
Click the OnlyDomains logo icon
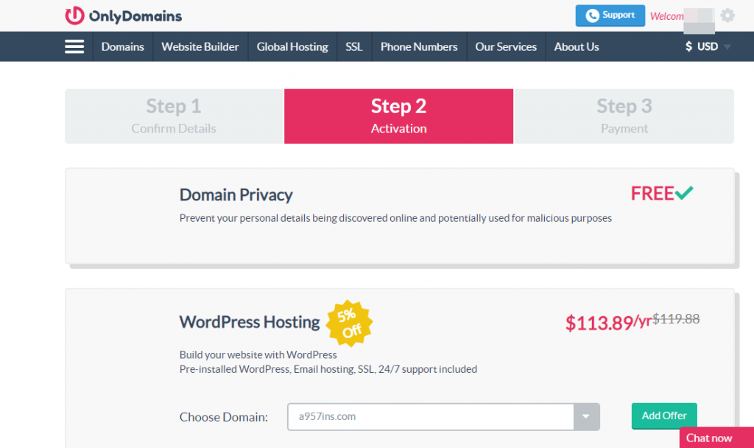[x=74, y=15]
